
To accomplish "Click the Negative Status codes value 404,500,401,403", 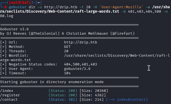I will pyautogui.click(x=81, y=64).
